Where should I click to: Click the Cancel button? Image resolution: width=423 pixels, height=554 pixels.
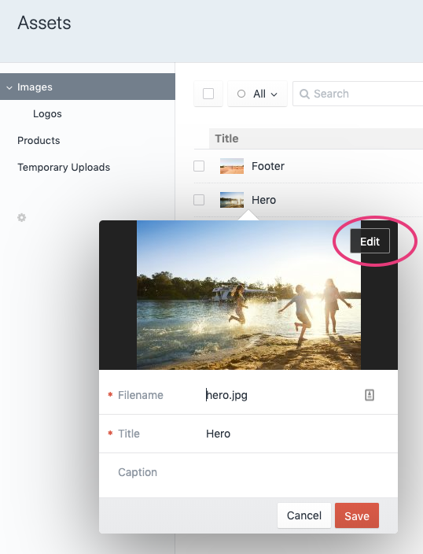click(x=304, y=515)
